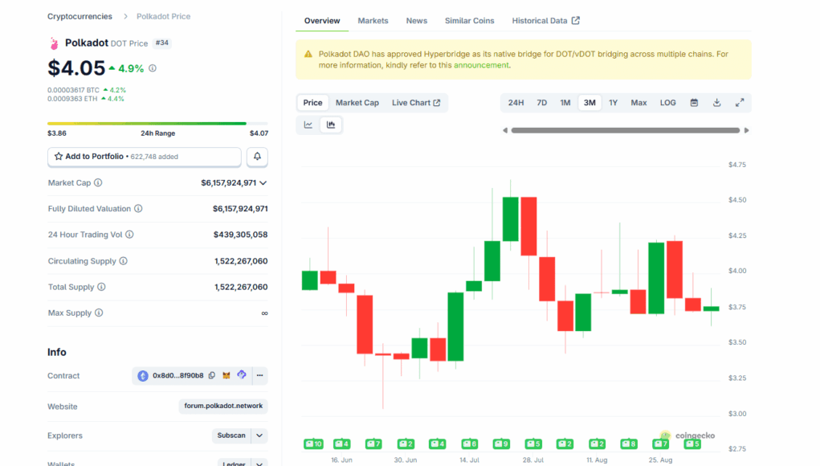This screenshot has height=466, width=820.
Task: Select the 7D time range
Action: click(542, 103)
